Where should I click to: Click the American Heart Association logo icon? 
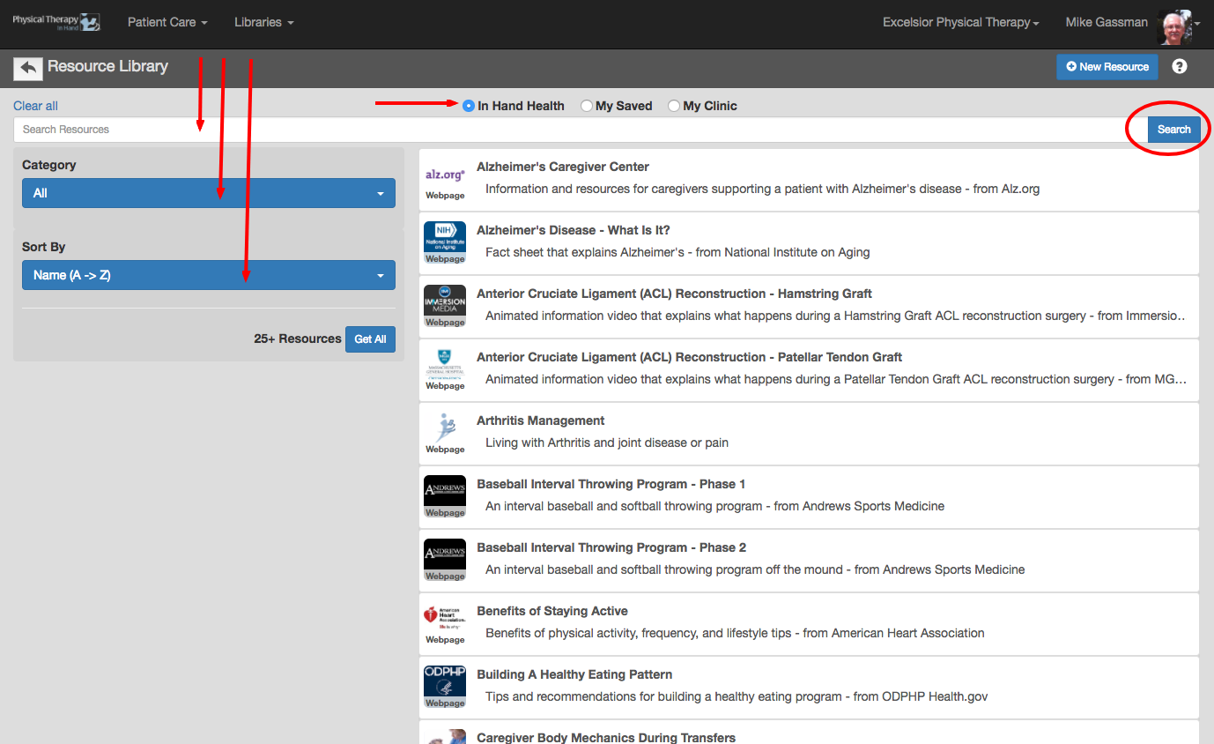pyautogui.click(x=445, y=619)
